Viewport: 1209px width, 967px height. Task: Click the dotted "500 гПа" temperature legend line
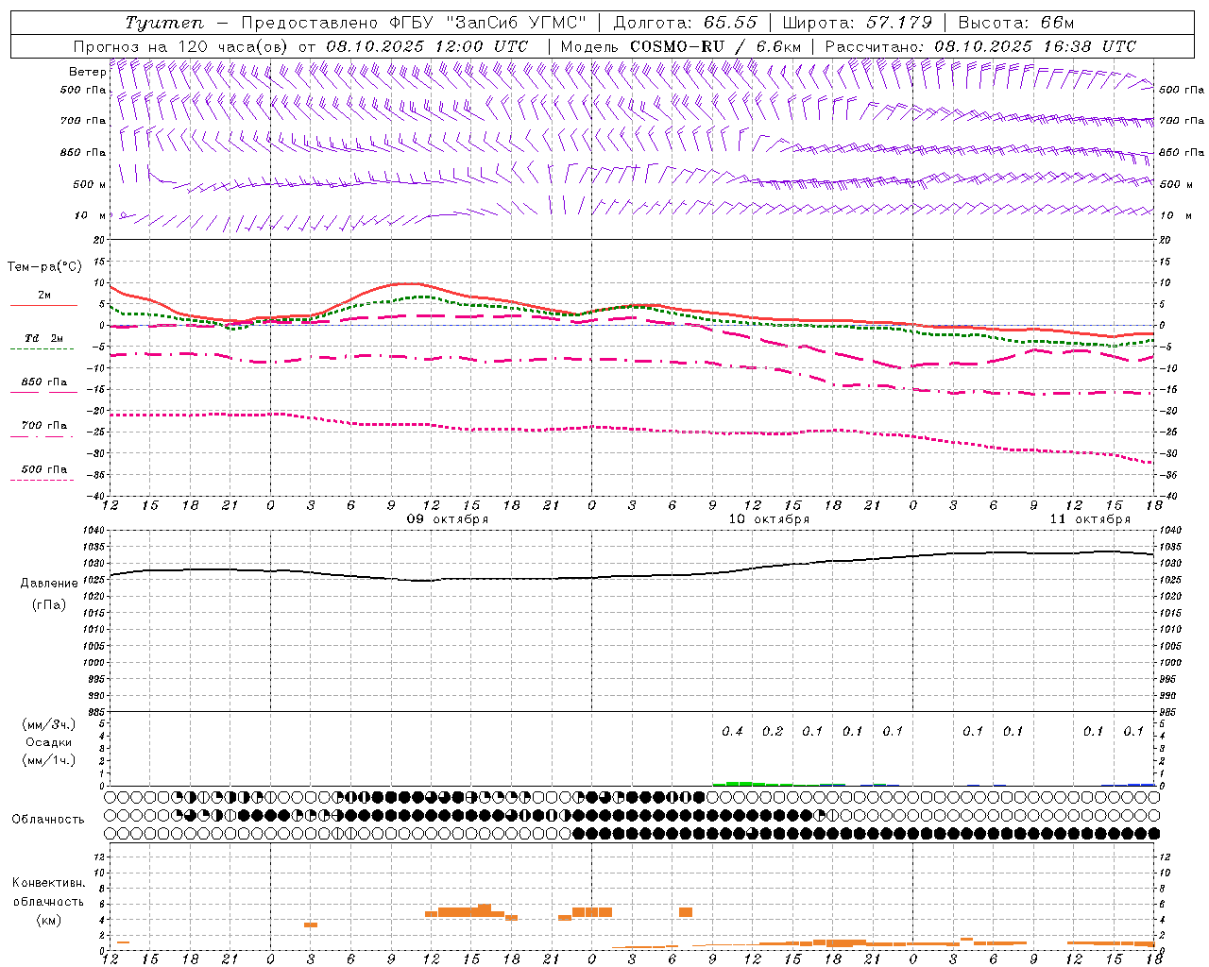pyautogui.click(x=42, y=480)
